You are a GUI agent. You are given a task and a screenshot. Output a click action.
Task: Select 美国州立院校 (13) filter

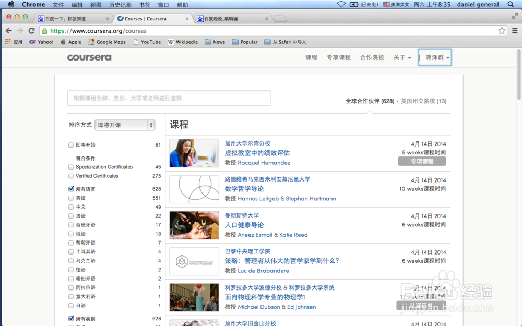[423, 101]
